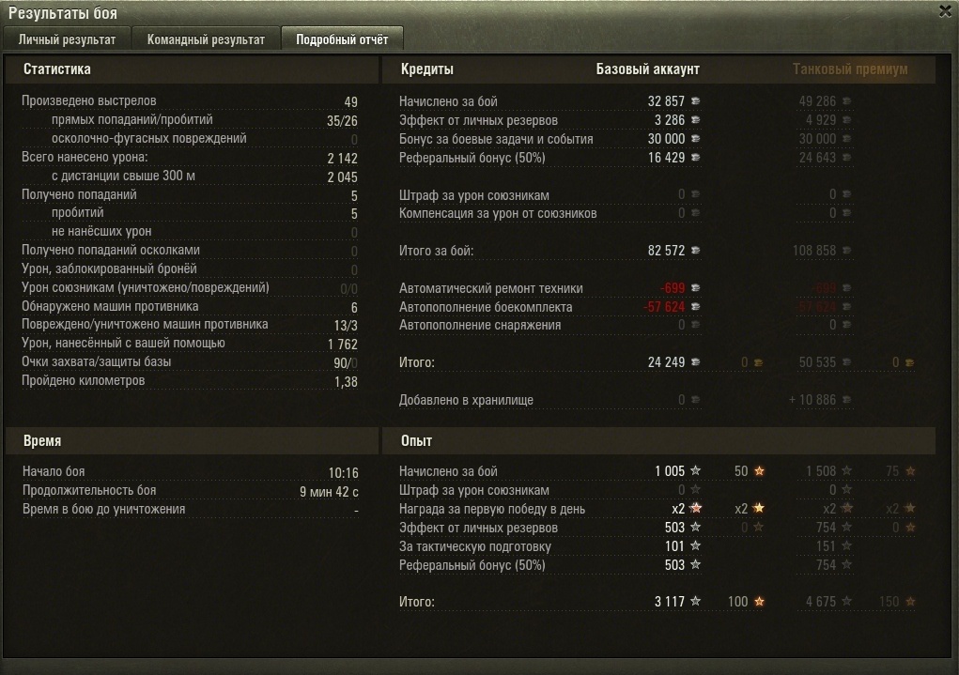Screen dimensions: 959x675
Task: Click the credits icon next to + 10 886
Action: click(x=846, y=400)
